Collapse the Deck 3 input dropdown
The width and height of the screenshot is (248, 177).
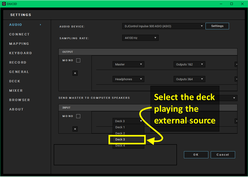click(129, 121)
